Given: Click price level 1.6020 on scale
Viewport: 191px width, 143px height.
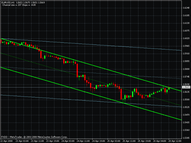Looking at the screenshot, I should tap(186, 38).
